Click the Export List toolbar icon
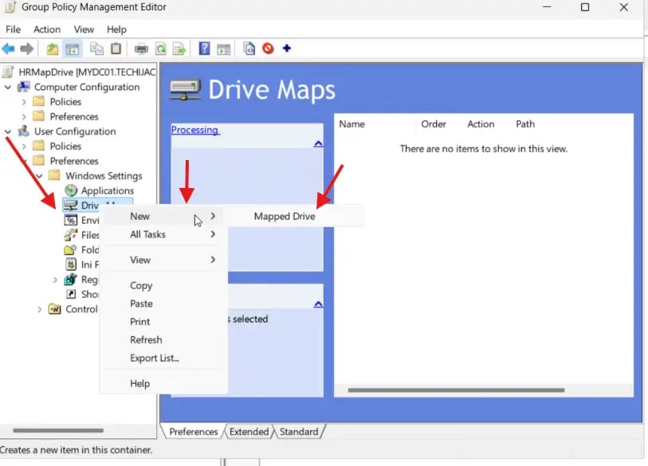This screenshot has width=648, height=466. [x=179, y=49]
